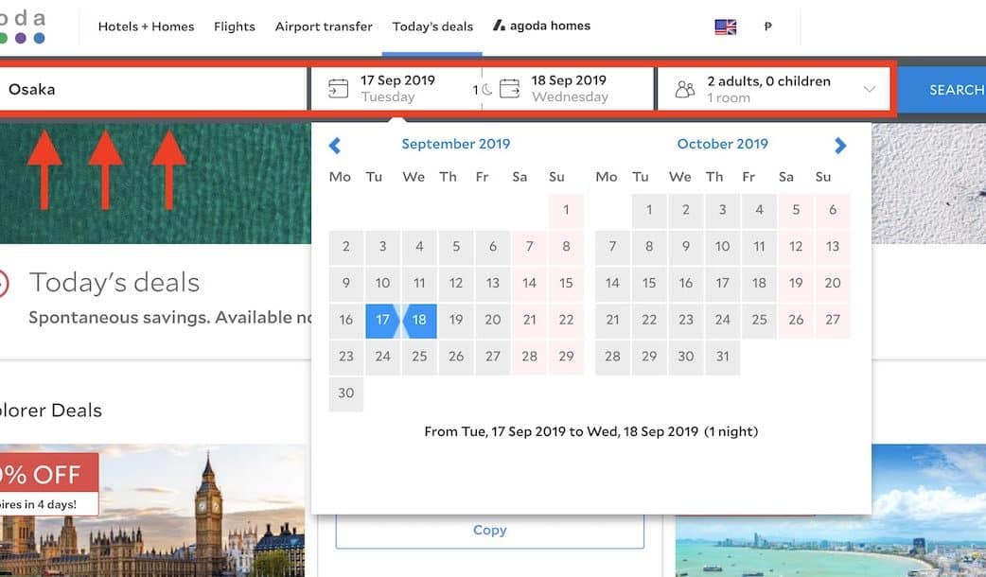Switch to the Flights tab
The image size is (986, 577).
coord(234,26)
